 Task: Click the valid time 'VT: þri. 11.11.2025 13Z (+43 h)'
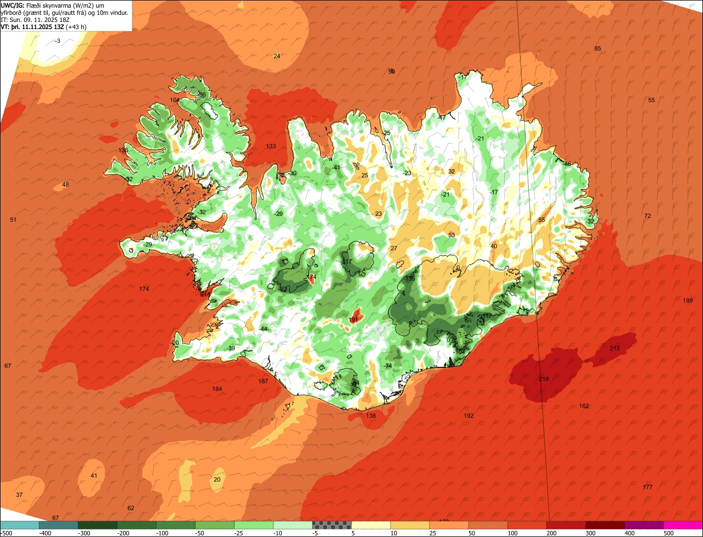(x=44, y=26)
